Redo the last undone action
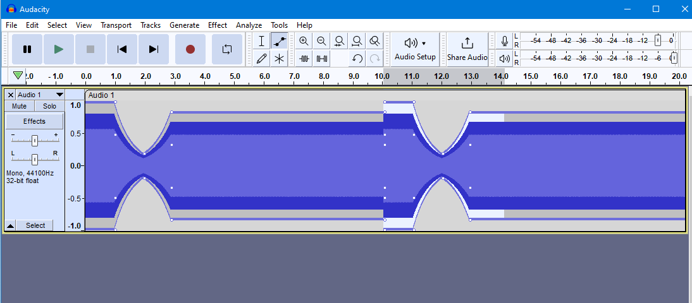The height and width of the screenshot is (303, 692). pyautogui.click(x=374, y=58)
